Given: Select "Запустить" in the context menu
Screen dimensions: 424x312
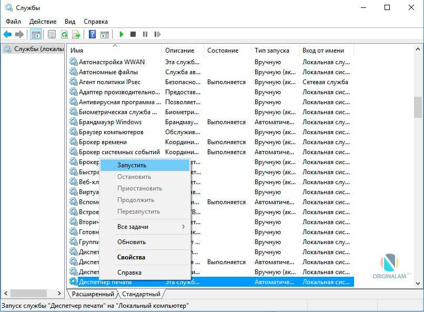Looking at the screenshot, I should pyautogui.click(x=132, y=165).
